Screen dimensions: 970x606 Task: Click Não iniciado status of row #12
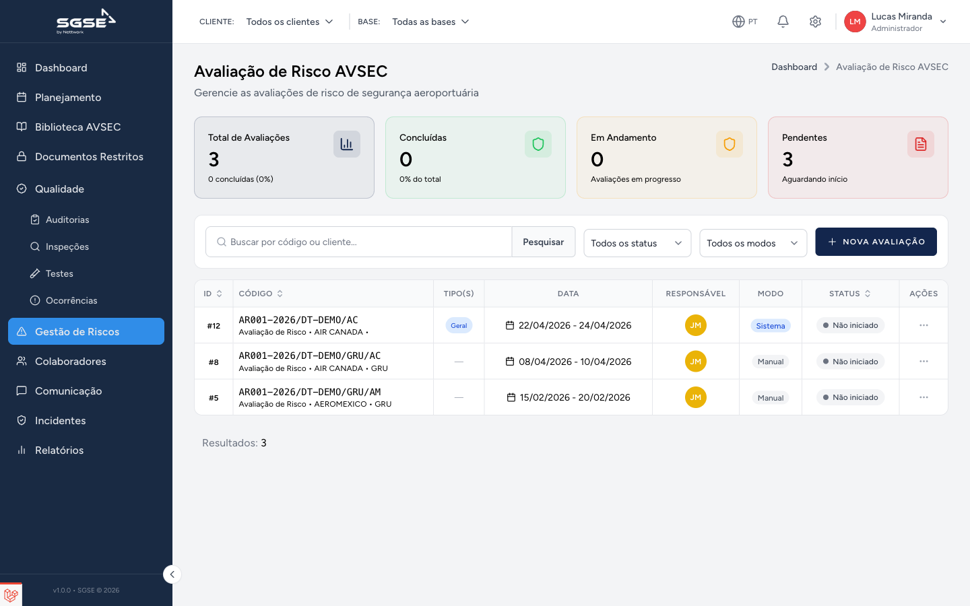[x=850, y=325]
